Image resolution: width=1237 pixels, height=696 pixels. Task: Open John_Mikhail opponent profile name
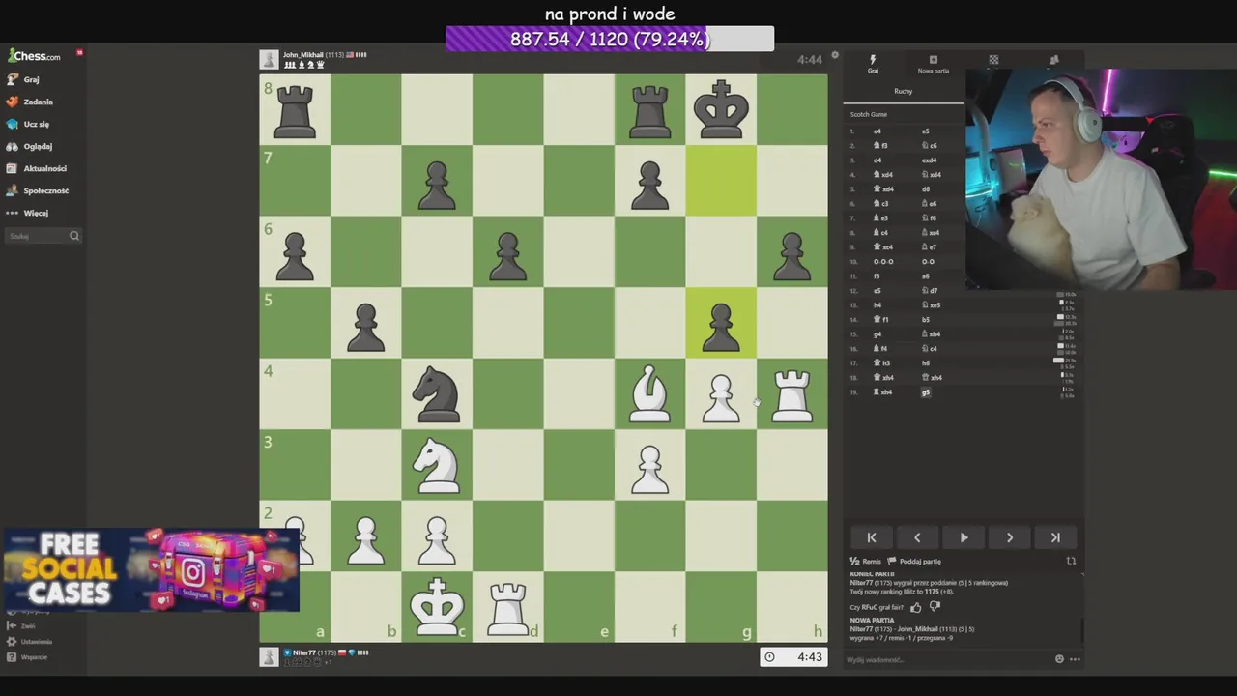[x=302, y=55]
